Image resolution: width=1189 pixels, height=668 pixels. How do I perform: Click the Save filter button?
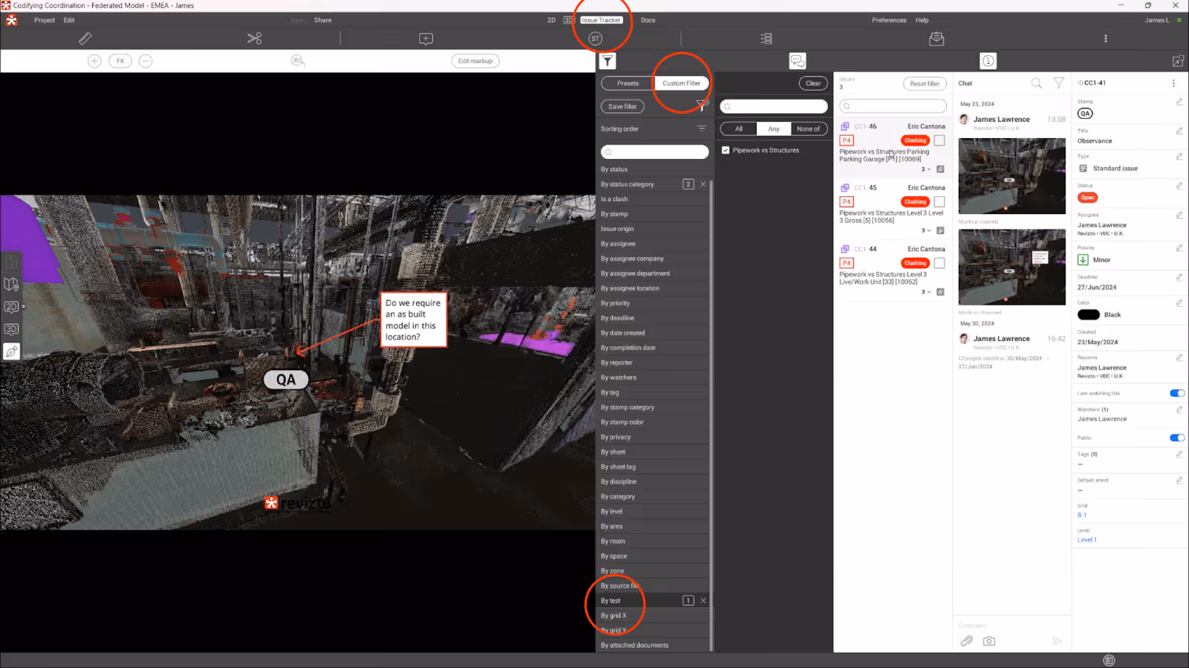pyautogui.click(x=622, y=106)
